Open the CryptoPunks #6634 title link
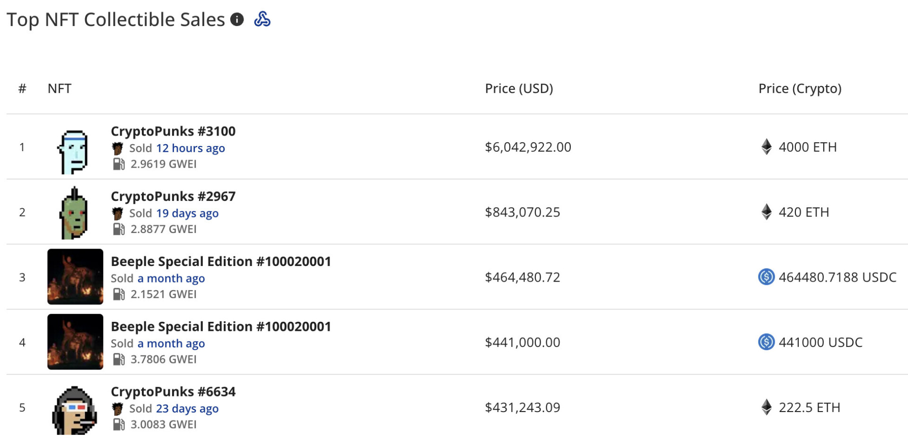The image size is (908, 439). click(x=173, y=392)
